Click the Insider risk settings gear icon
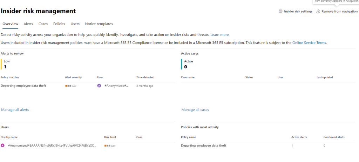Image resolution: width=359 pixels, height=162 pixels. 280,12
